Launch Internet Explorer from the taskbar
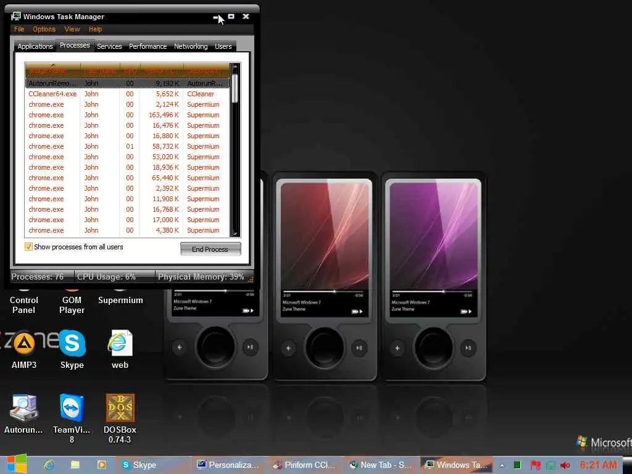 pyautogui.click(x=49, y=465)
